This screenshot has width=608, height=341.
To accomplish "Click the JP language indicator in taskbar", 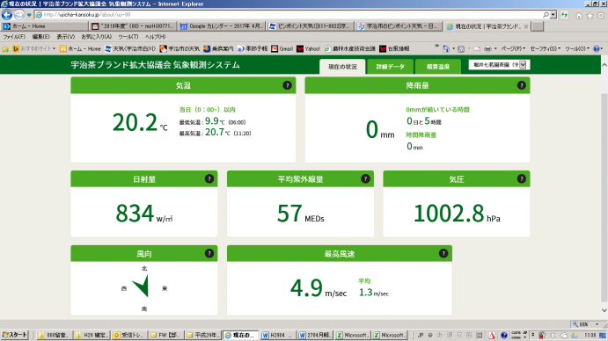I will pyautogui.click(x=421, y=335).
